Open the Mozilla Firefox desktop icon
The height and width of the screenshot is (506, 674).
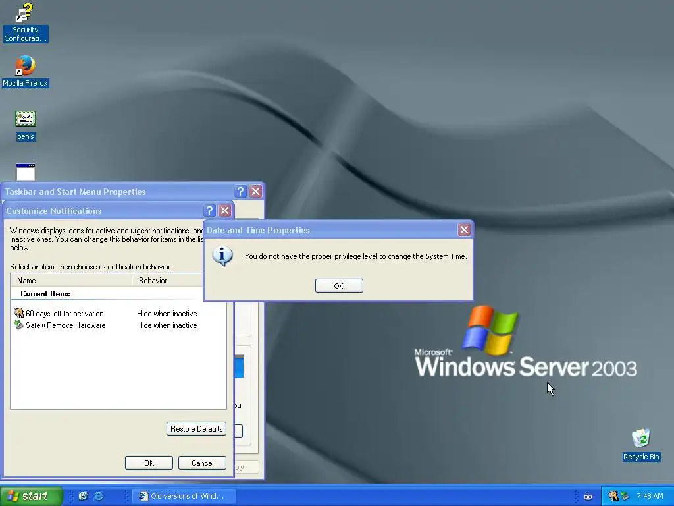click(x=25, y=71)
